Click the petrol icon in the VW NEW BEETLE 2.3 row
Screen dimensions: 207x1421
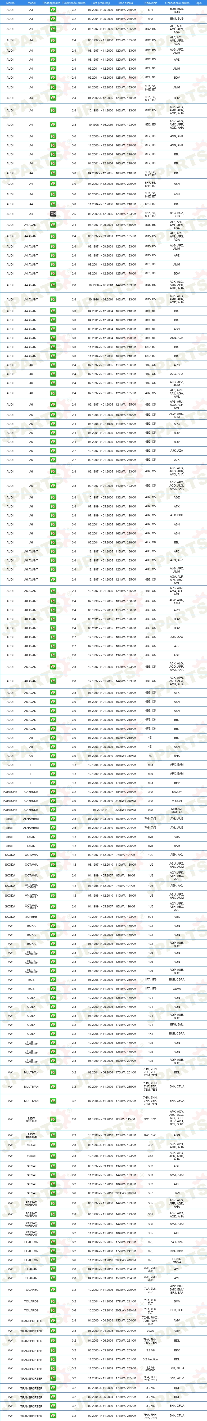[x=53, y=1135]
